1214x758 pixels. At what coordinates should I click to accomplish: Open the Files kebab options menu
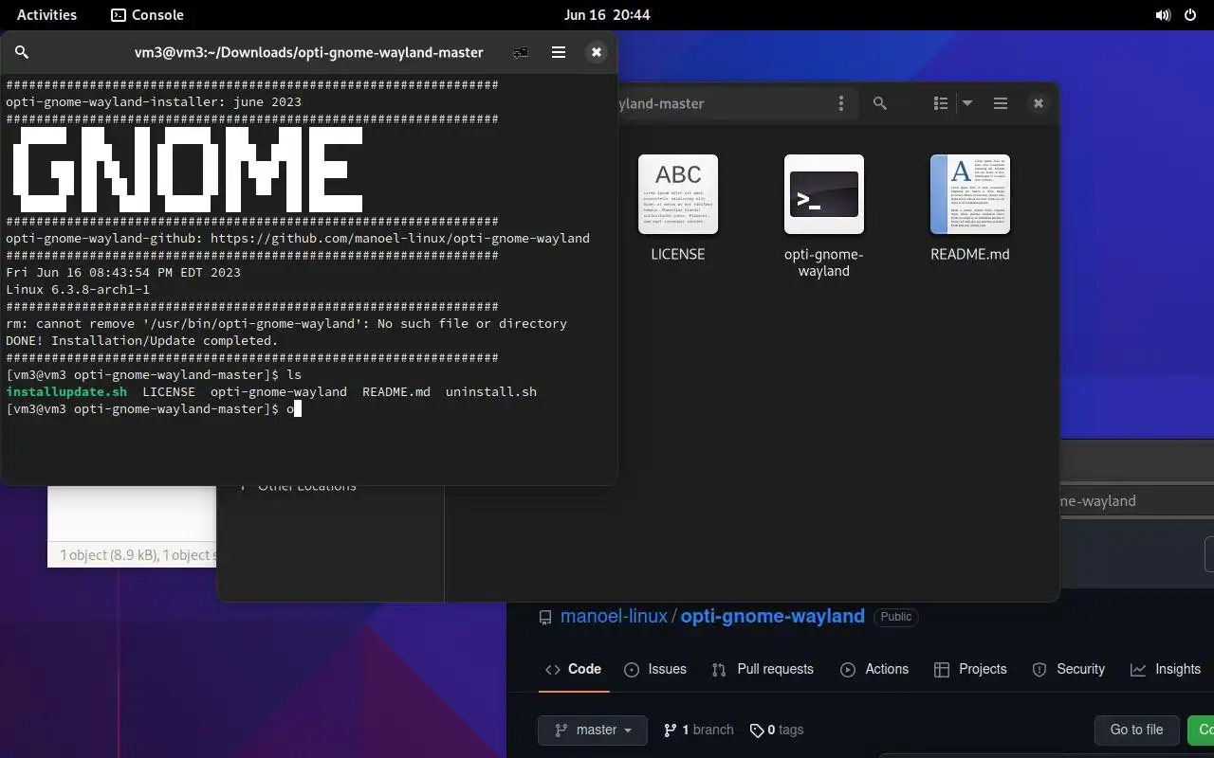pyautogui.click(x=840, y=103)
